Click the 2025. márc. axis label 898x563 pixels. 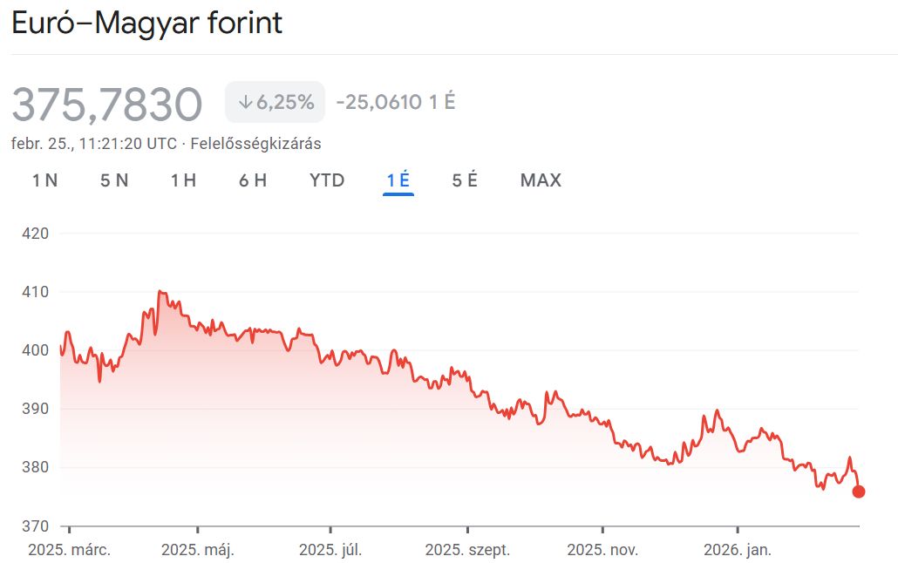click(69, 550)
